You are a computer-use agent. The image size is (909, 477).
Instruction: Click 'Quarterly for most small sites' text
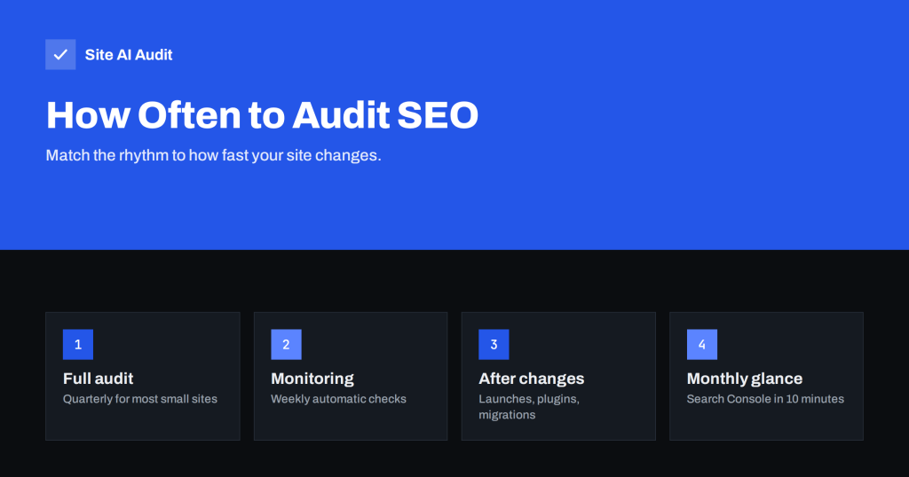click(x=139, y=399)
